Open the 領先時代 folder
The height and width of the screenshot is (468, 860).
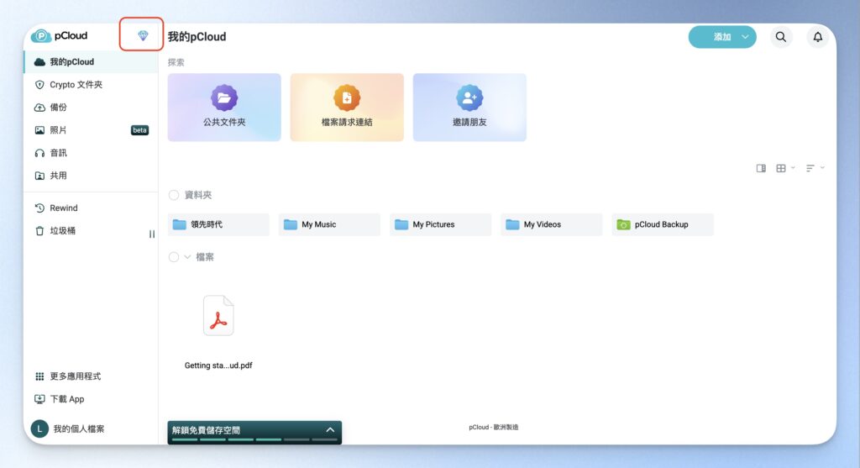coord(218,224)
